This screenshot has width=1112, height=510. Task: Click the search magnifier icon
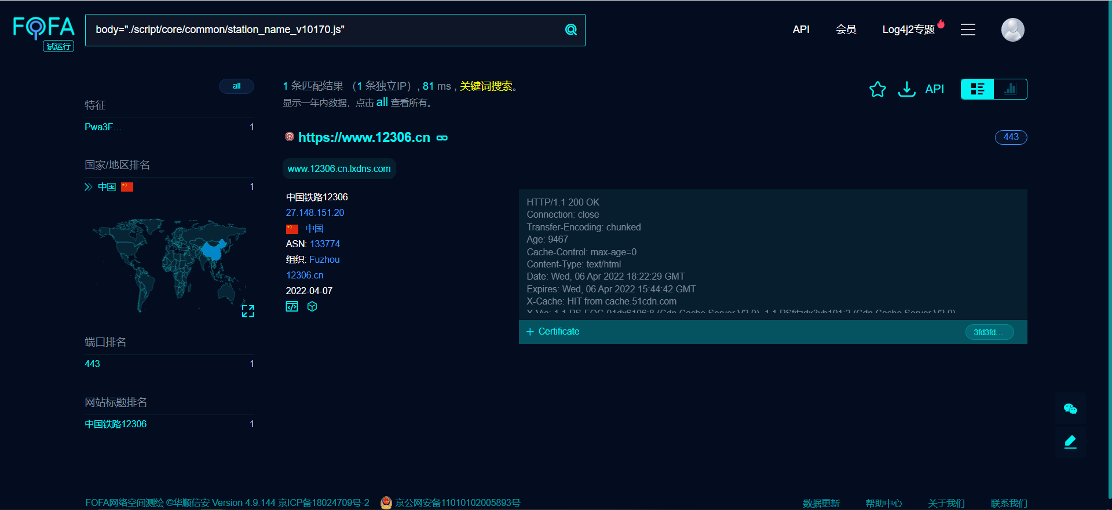[571, 30]
